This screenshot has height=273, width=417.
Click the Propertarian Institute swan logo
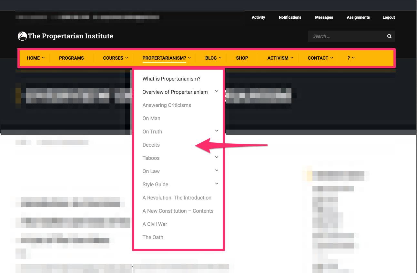(x=22, y=36)
